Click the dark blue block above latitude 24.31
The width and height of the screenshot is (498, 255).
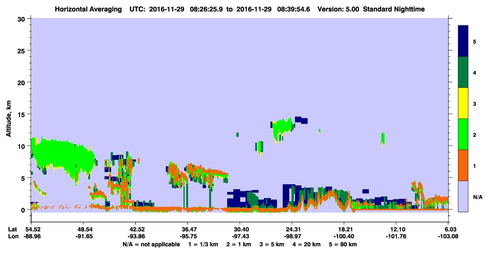click(x=287, y=194)
